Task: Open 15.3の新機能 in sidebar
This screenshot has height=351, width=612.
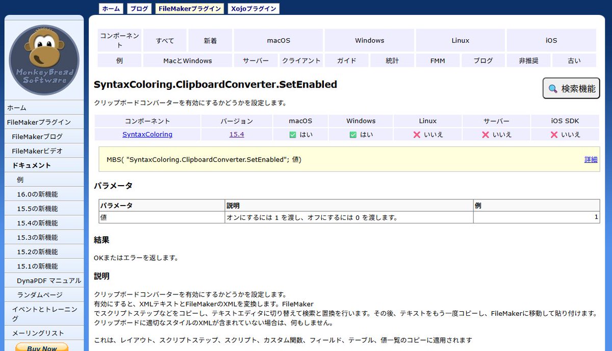Action: [x=44, y=237]
